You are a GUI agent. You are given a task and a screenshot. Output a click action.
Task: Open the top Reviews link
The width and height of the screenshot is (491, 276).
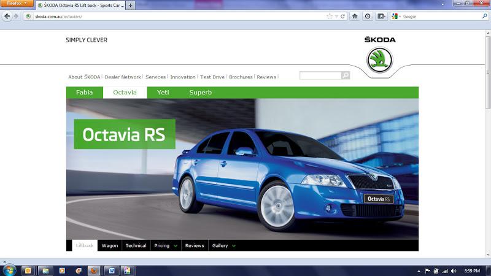pos(266,77)
